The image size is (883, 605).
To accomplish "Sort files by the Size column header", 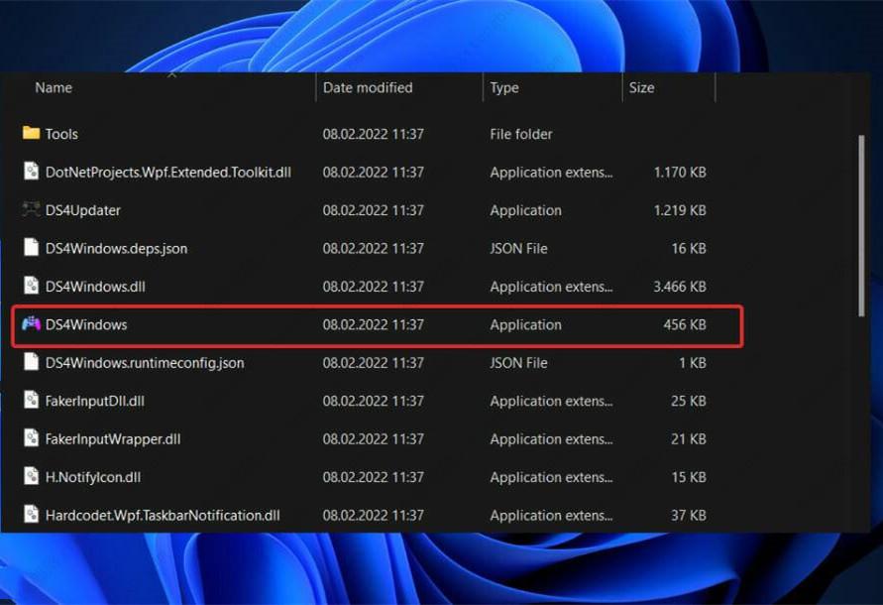I will click(x=641, y=87).
